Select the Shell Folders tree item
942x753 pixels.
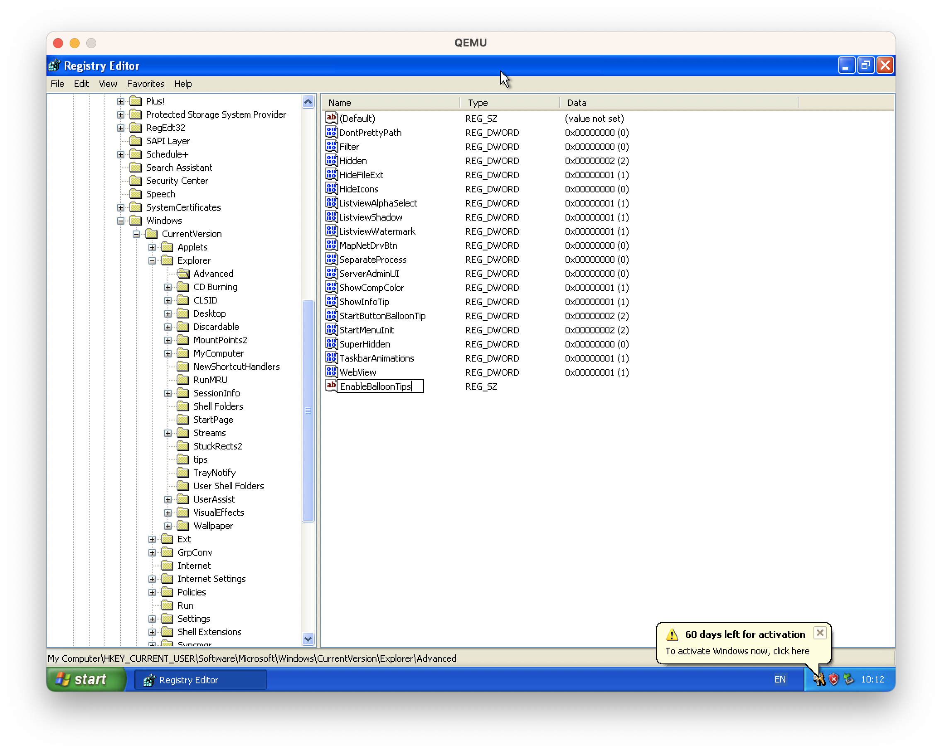click(x=218, y=406)
